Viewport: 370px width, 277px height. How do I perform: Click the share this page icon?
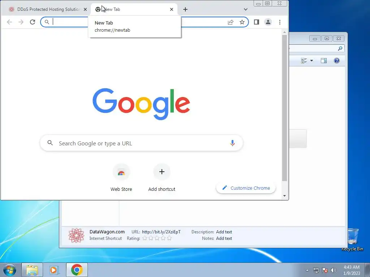coord(231,22)
